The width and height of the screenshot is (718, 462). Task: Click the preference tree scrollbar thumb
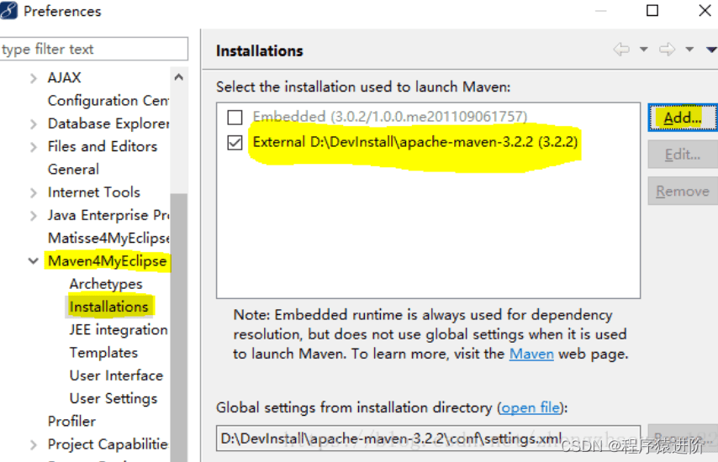pyautogui.click(x=178, y=327)
